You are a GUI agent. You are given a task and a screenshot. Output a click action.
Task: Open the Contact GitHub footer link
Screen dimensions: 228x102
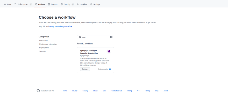tap(117, 91)
